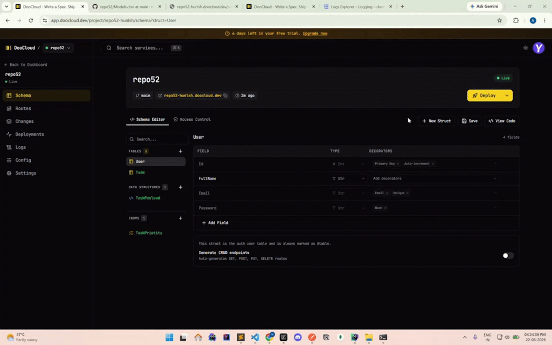The height and width of the screenshot is (345, 552).
Task: Click the schema Search field
Action: (x=157, y=139)
